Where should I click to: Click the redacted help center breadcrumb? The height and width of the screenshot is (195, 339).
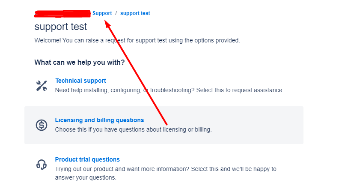tap(62, 13)
